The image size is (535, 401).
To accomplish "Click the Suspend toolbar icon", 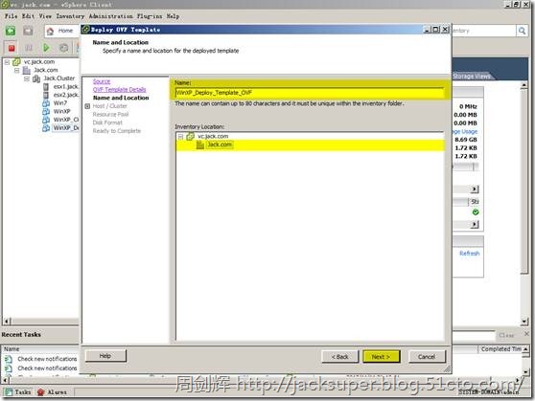I will click(29, 48).
